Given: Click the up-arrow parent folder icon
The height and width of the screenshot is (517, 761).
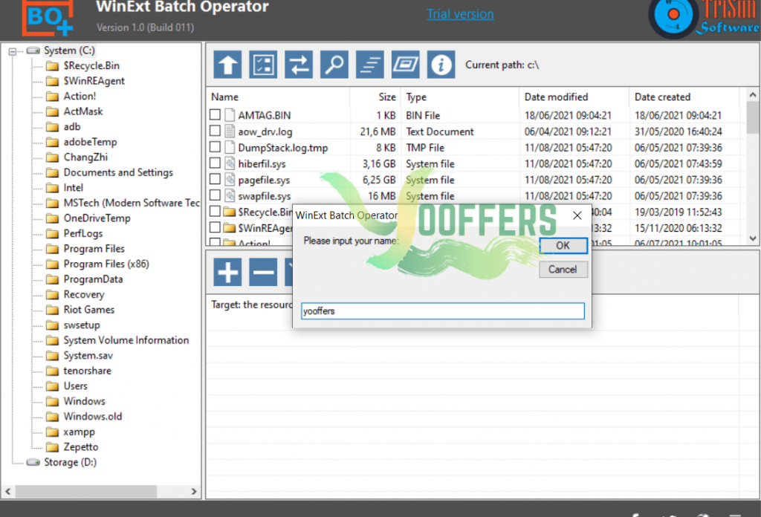Looking at the screenshot, I should tap(227, 65).
